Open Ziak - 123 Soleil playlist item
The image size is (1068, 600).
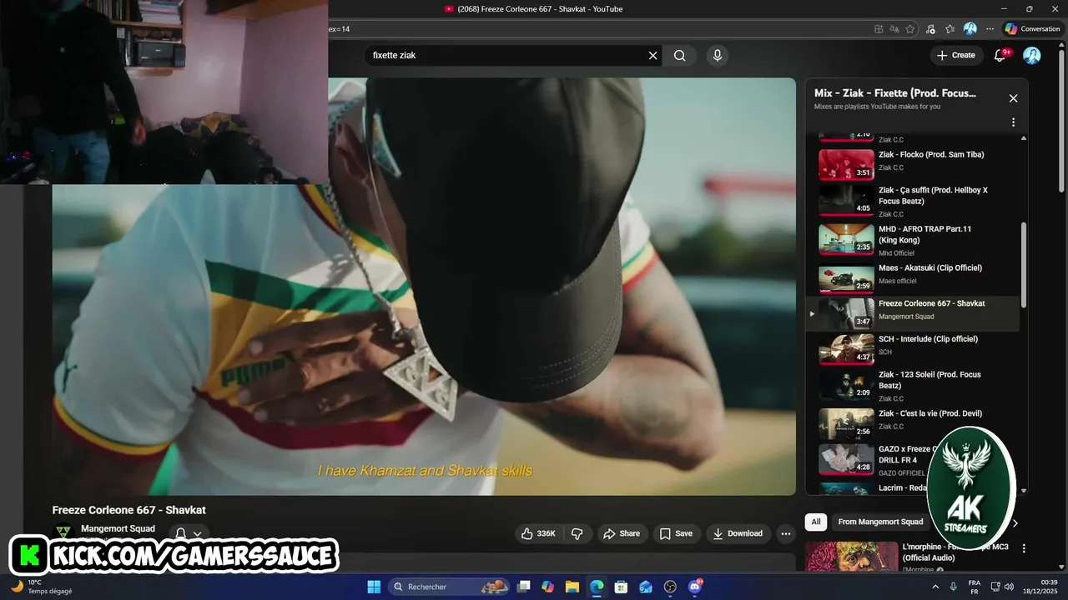click(912, 385)
